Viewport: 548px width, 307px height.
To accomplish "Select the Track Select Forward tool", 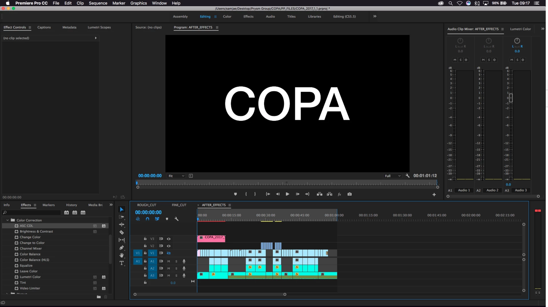I will (122, 217).
